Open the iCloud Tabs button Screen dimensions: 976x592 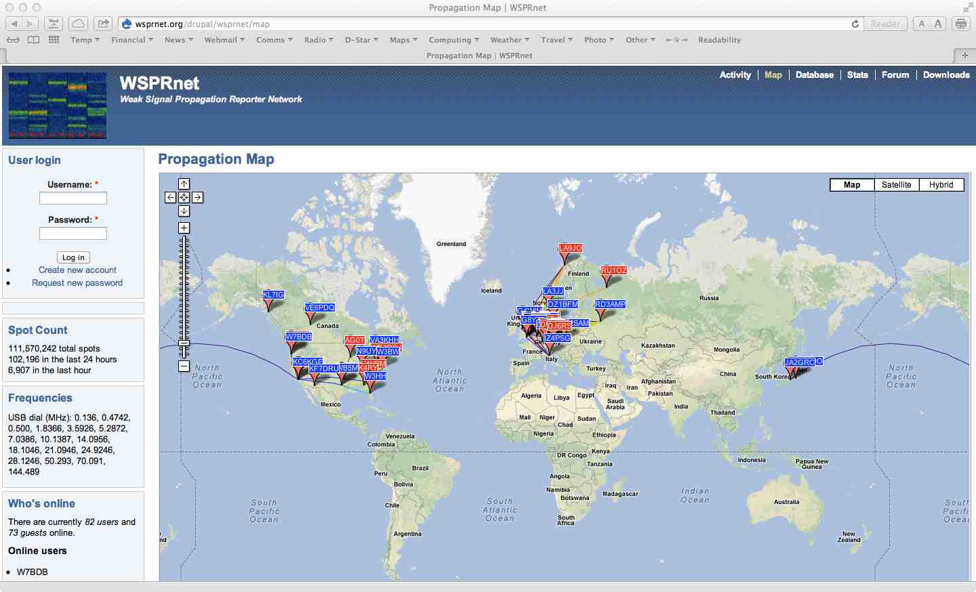(79, 24)
